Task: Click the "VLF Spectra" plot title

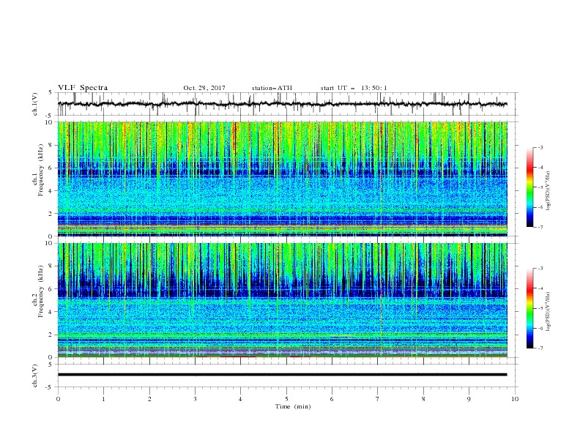Action: point(83,88)
